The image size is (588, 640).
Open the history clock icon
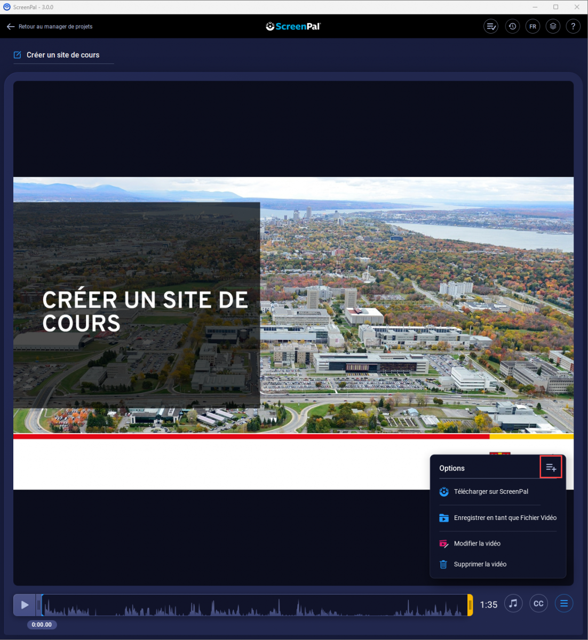(512, 26)
